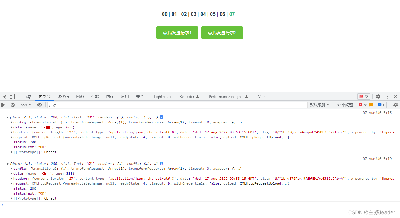Expand headers of the second response
The height and width of the screenshot is (218, 400).
click(x=12, y=179)
